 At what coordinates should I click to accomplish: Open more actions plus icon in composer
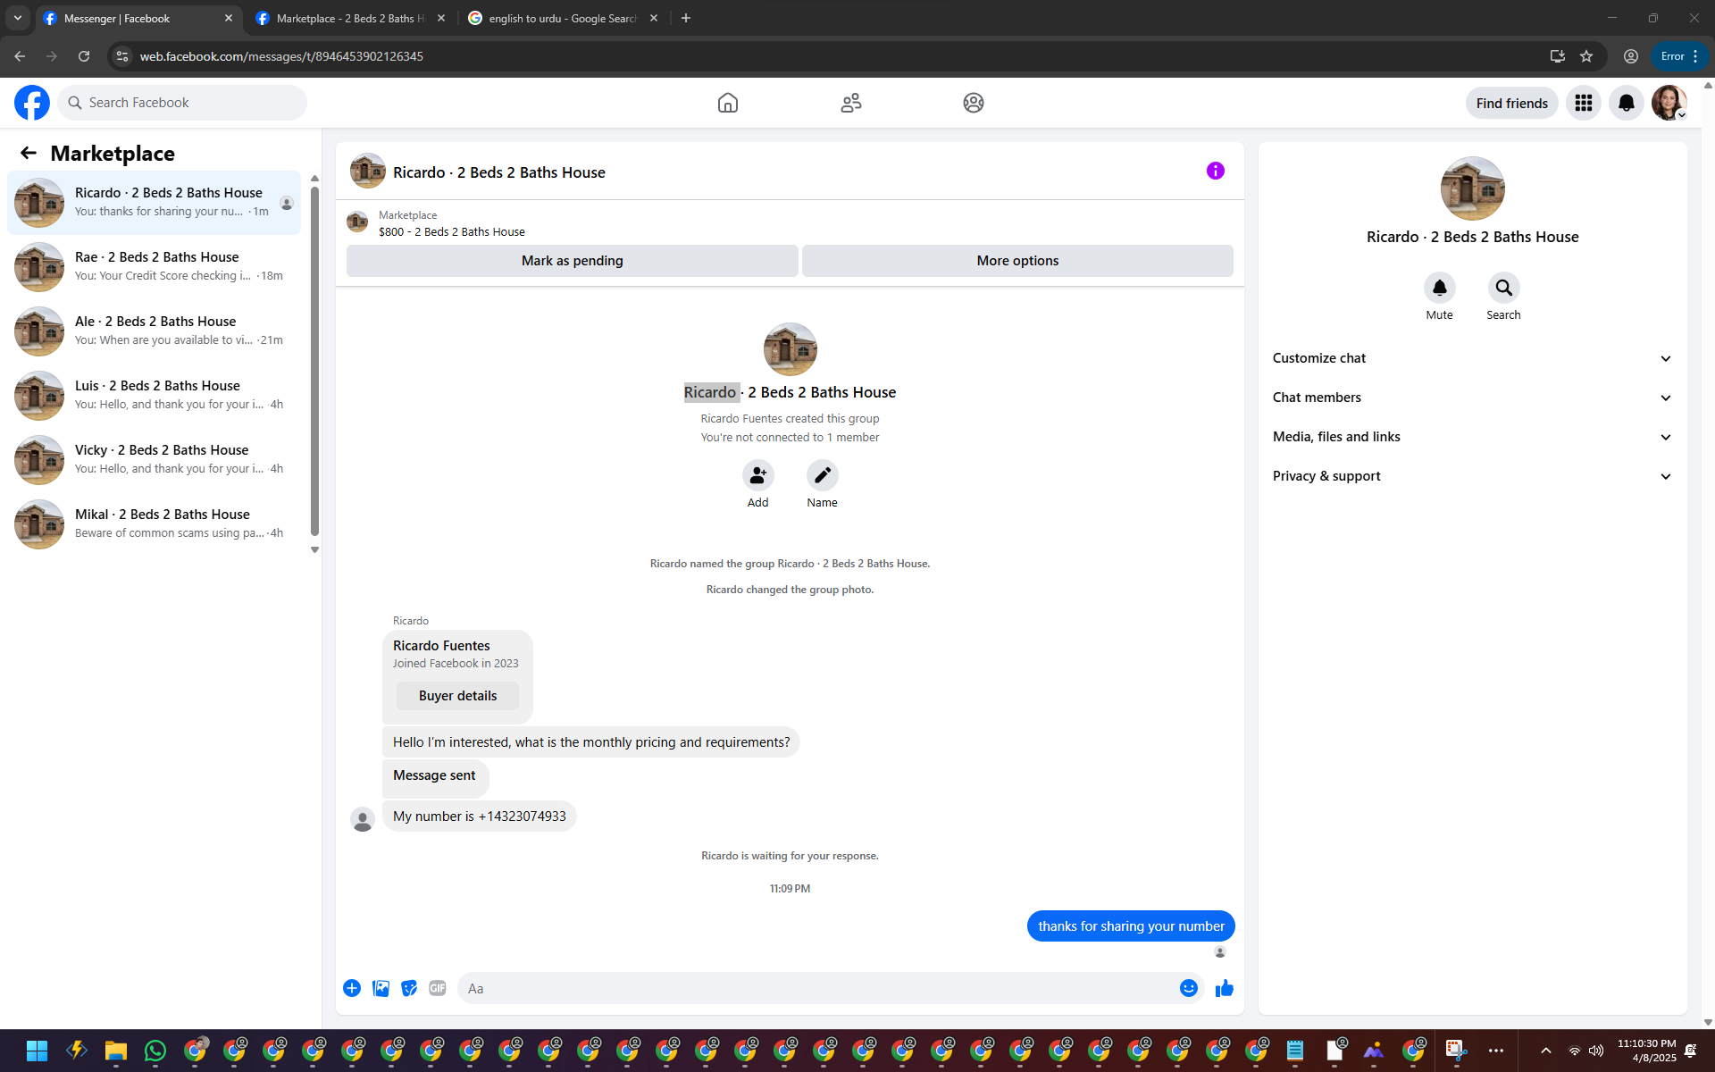click(x=352, y=988)
